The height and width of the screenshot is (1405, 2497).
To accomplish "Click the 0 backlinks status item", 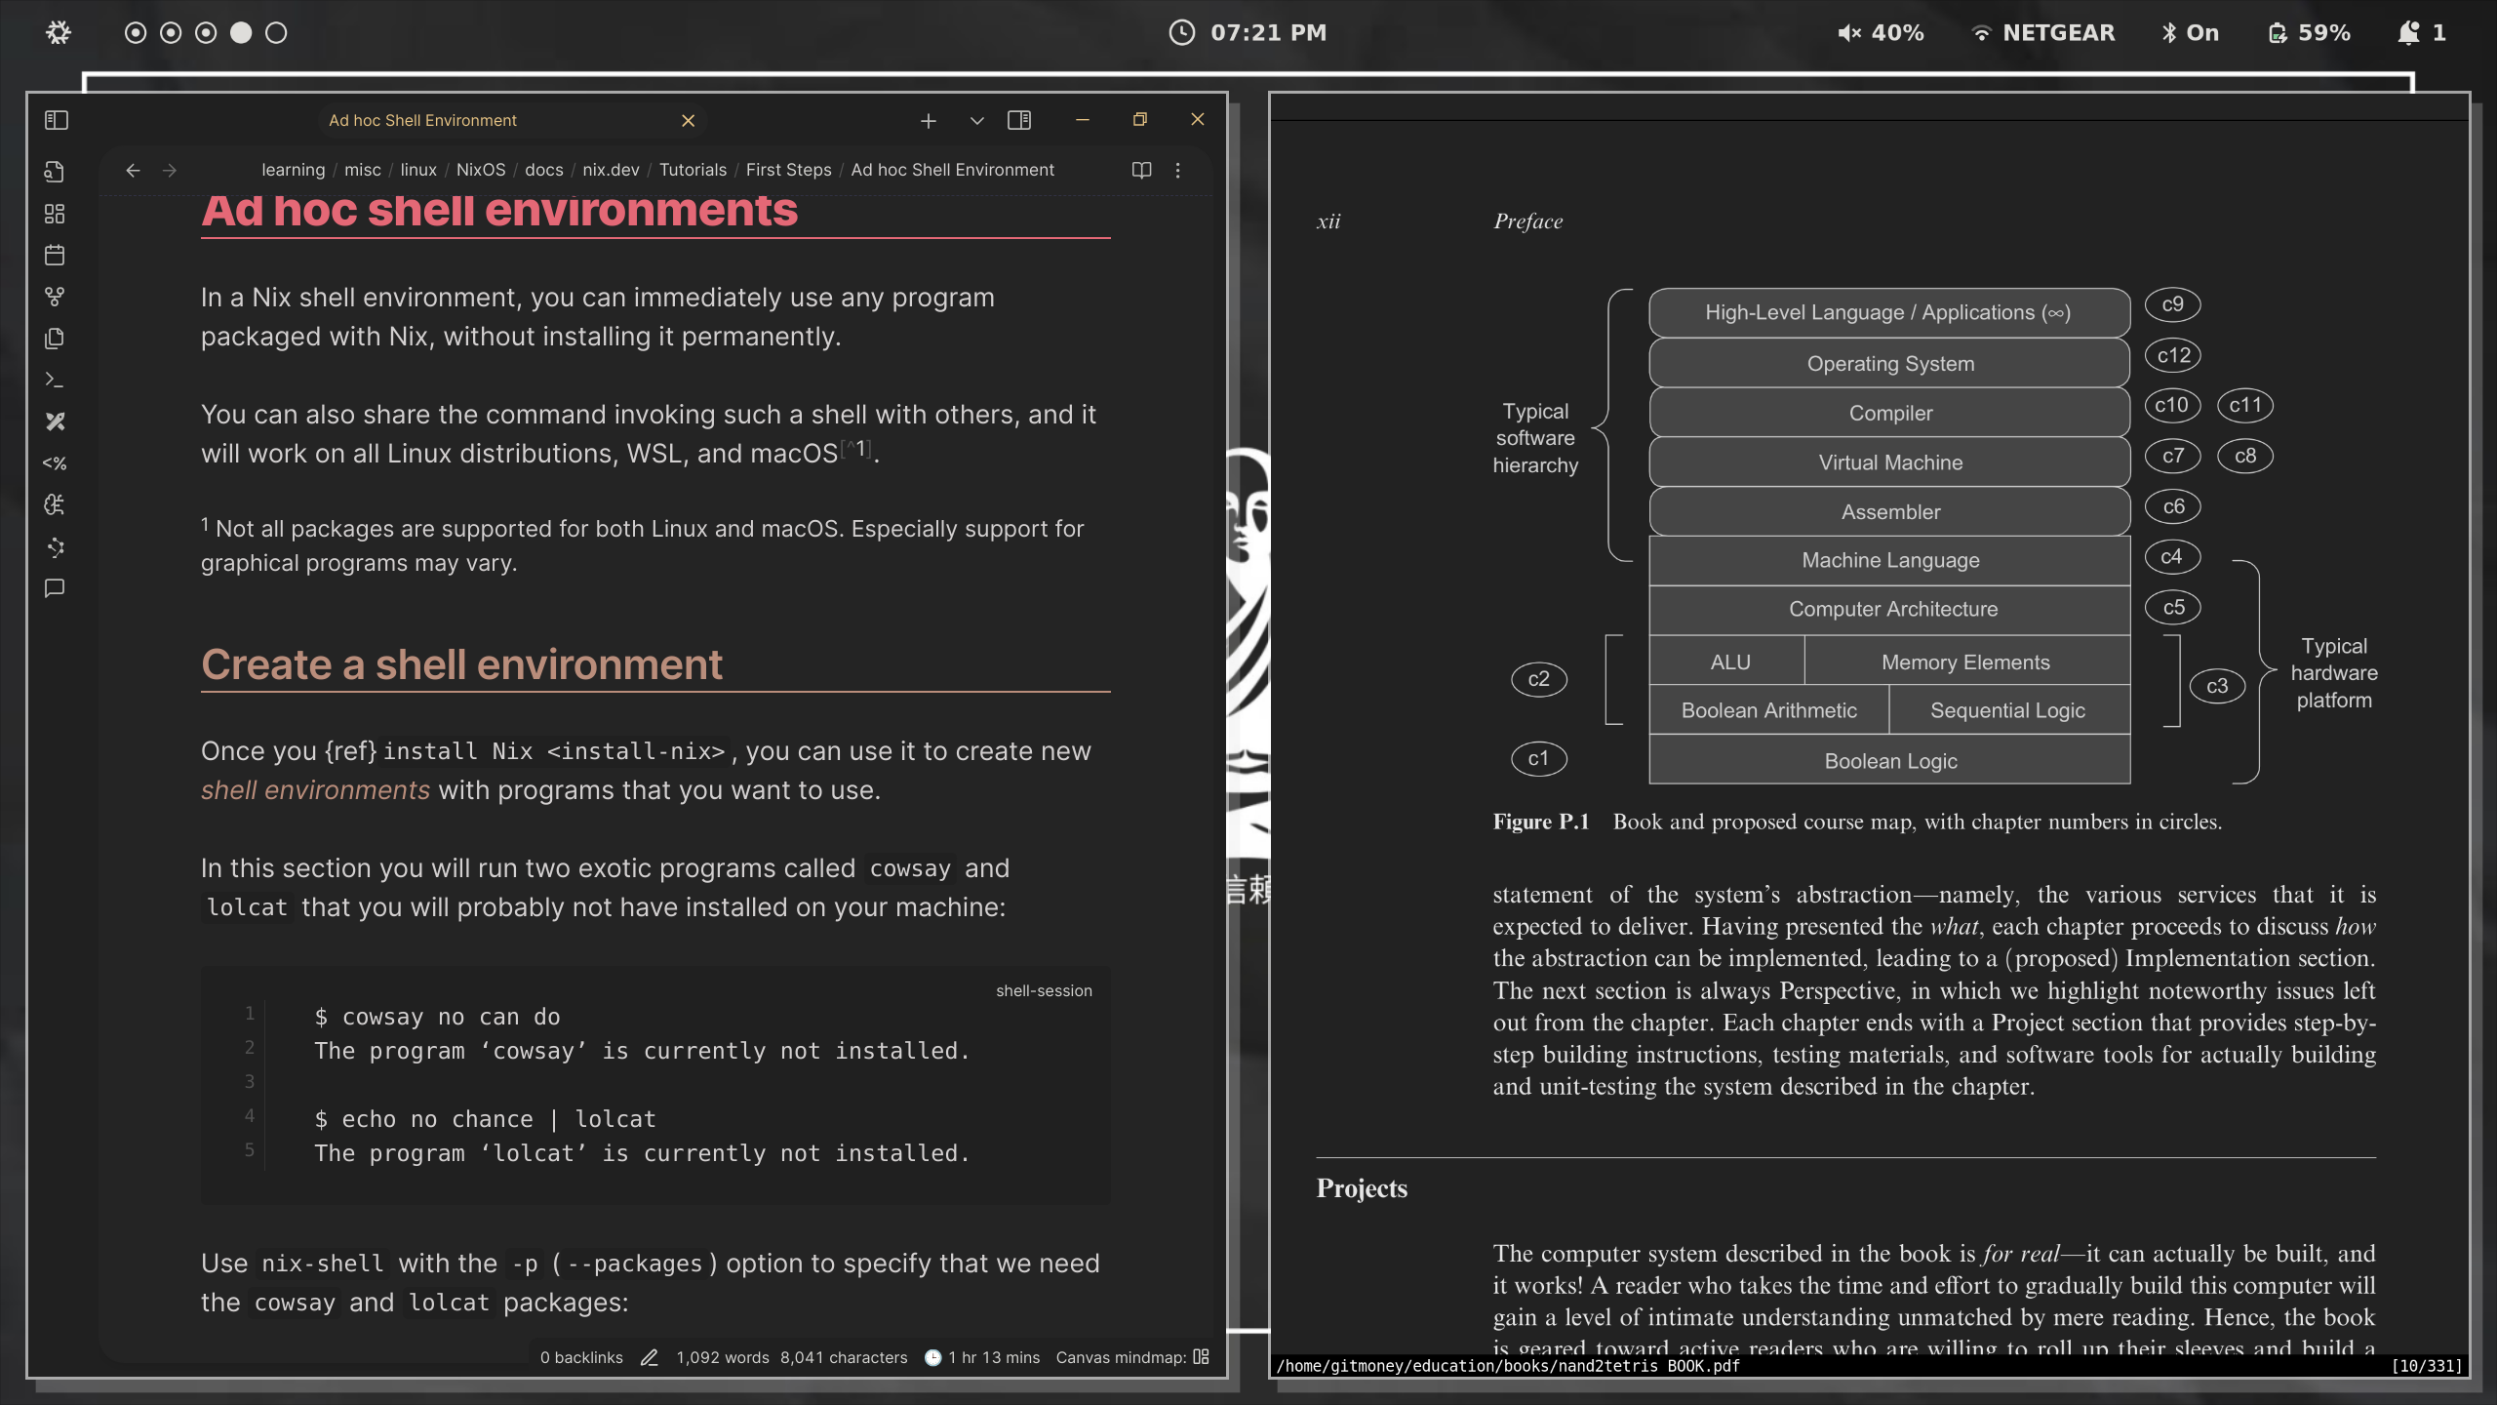I will point(581,1357).
